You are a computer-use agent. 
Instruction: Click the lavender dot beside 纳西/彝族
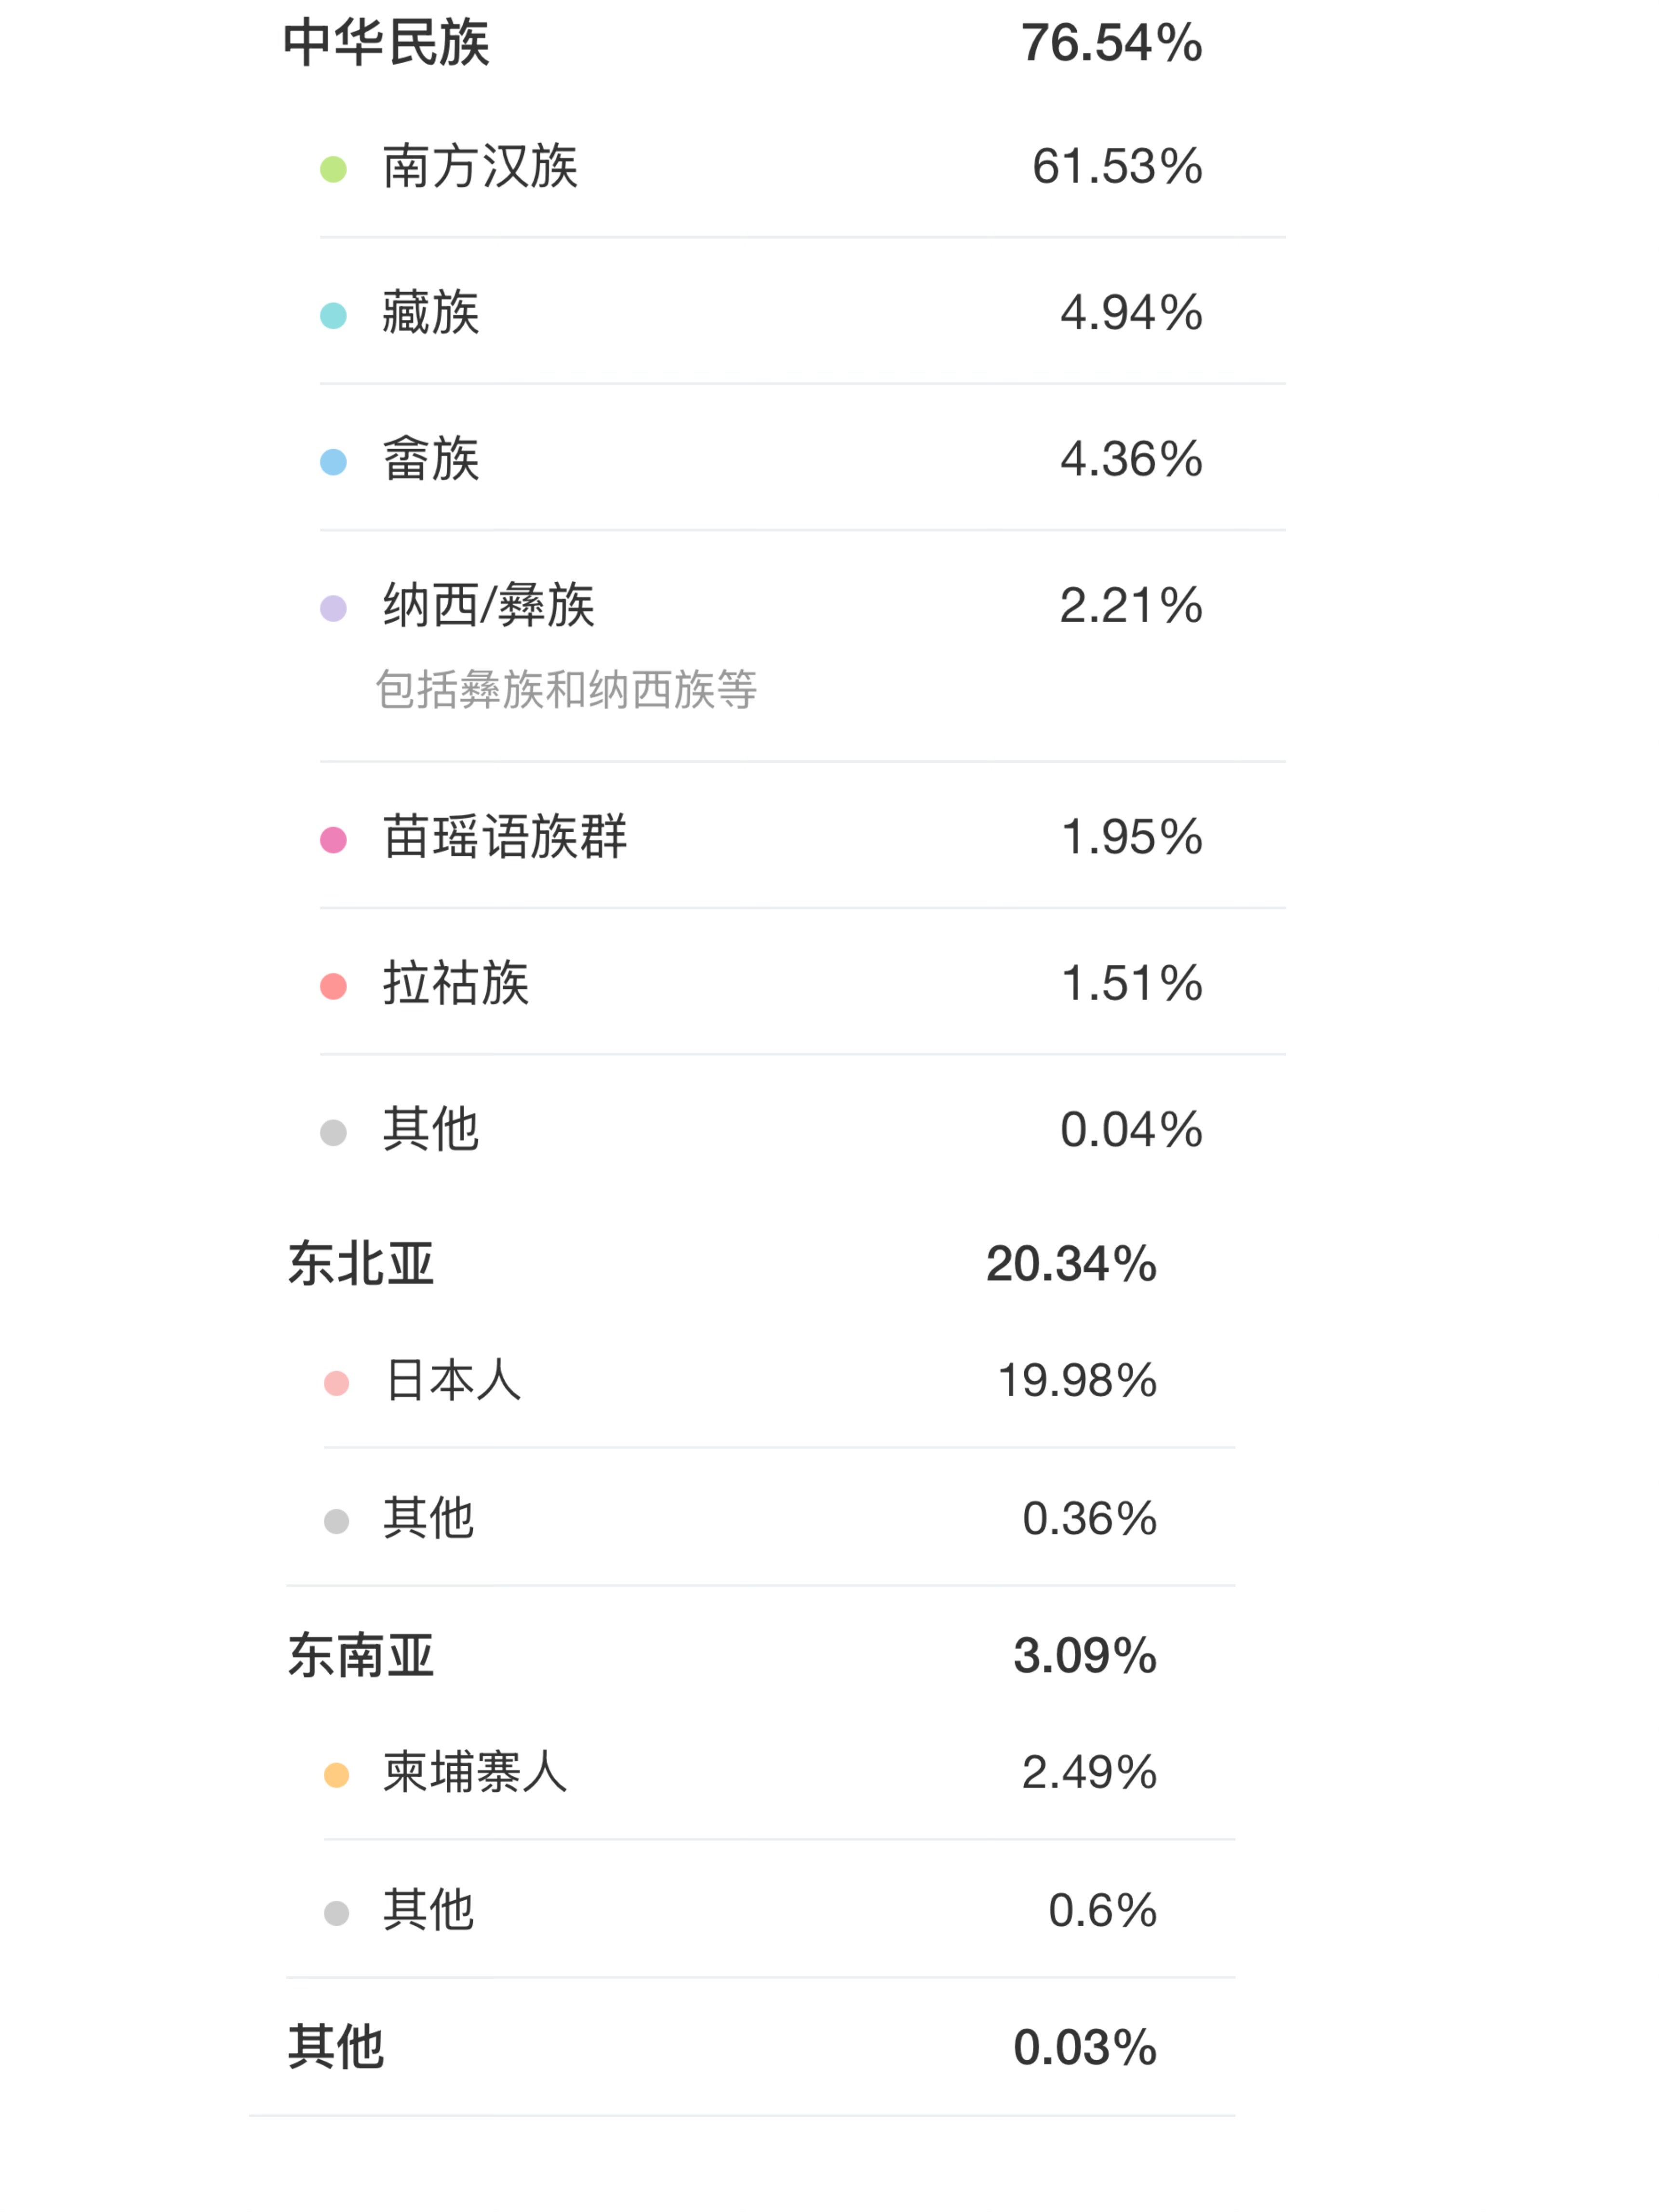click(x=333, y=608)
